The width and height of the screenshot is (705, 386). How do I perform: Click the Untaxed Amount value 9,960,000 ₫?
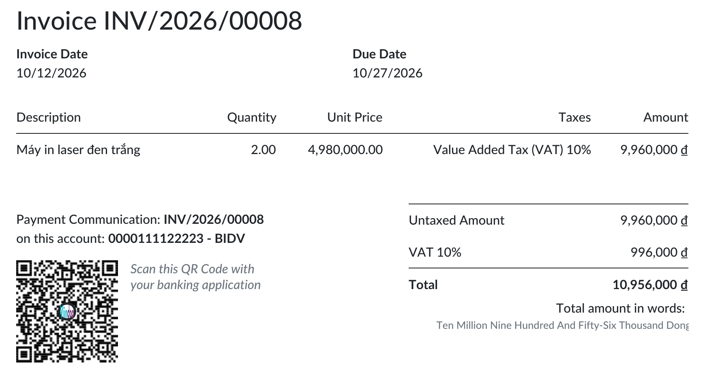tap(654, 220)
